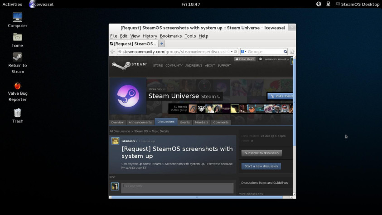
Task: Open the Tools menu
Action: 190,36
